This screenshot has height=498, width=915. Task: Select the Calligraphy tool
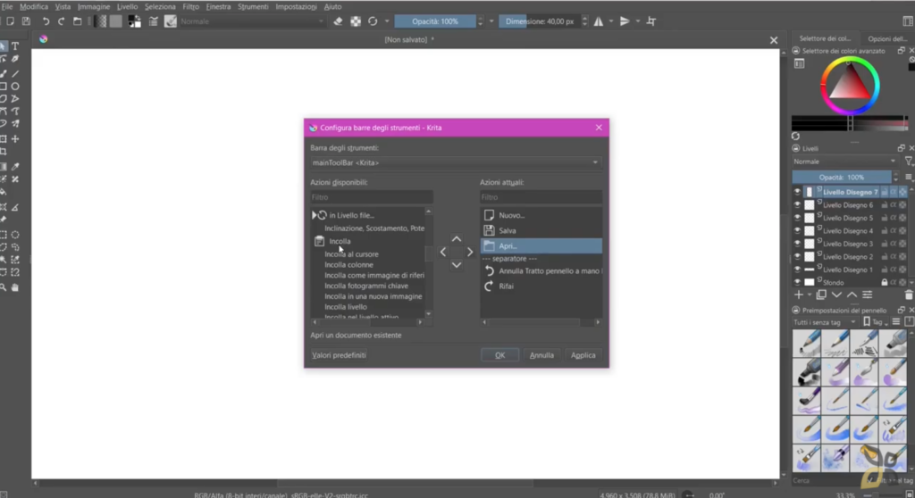[15, 59]
